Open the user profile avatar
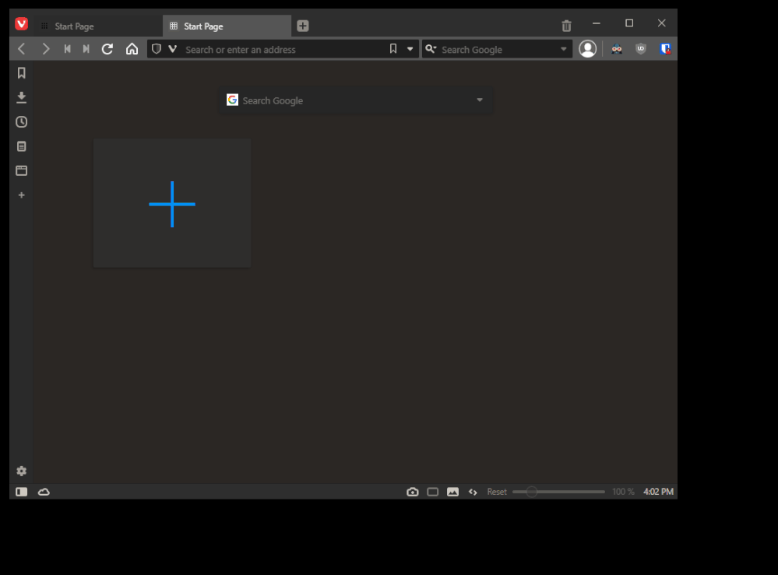Screen dimensions: 778x575 [587, 49]
